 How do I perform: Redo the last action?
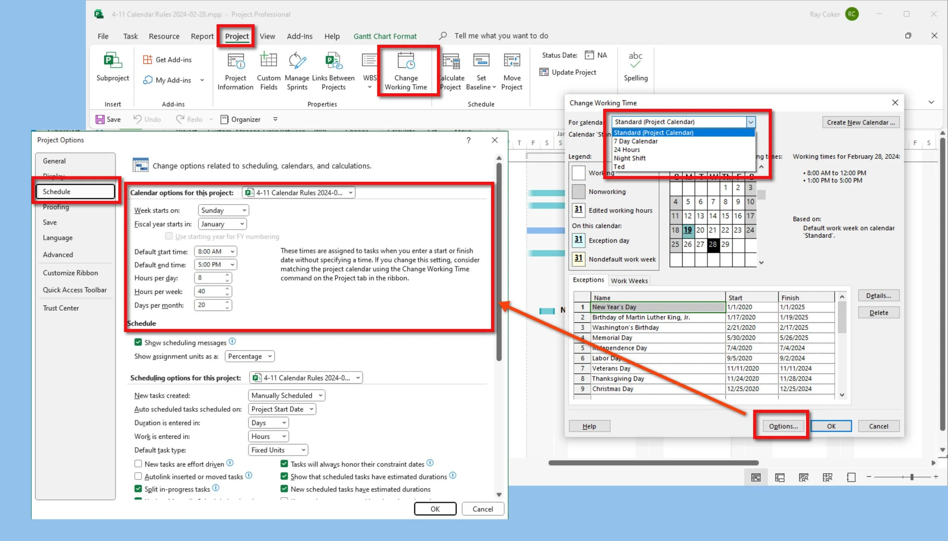189,119
